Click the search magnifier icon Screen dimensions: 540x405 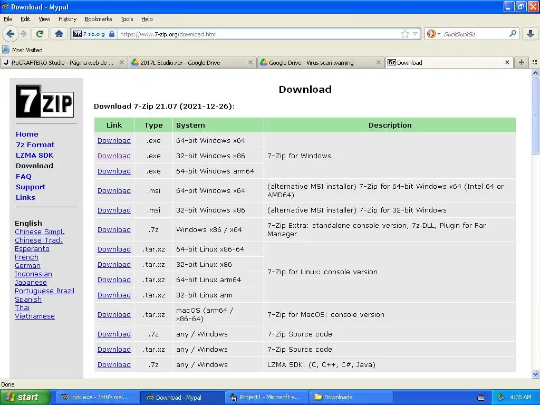tap(513, 34)
